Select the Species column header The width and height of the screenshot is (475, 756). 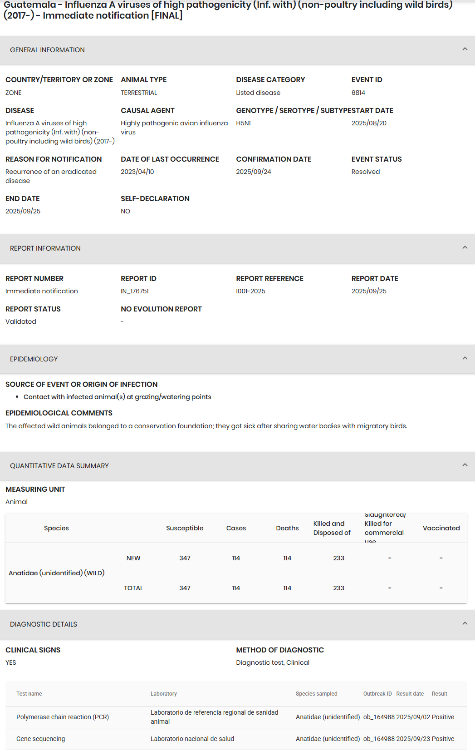tap(56, 528)
